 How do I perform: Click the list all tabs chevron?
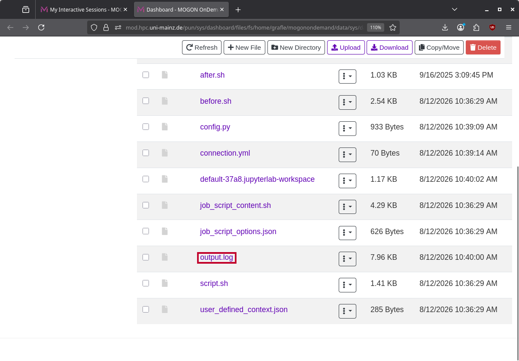[455, 9]
